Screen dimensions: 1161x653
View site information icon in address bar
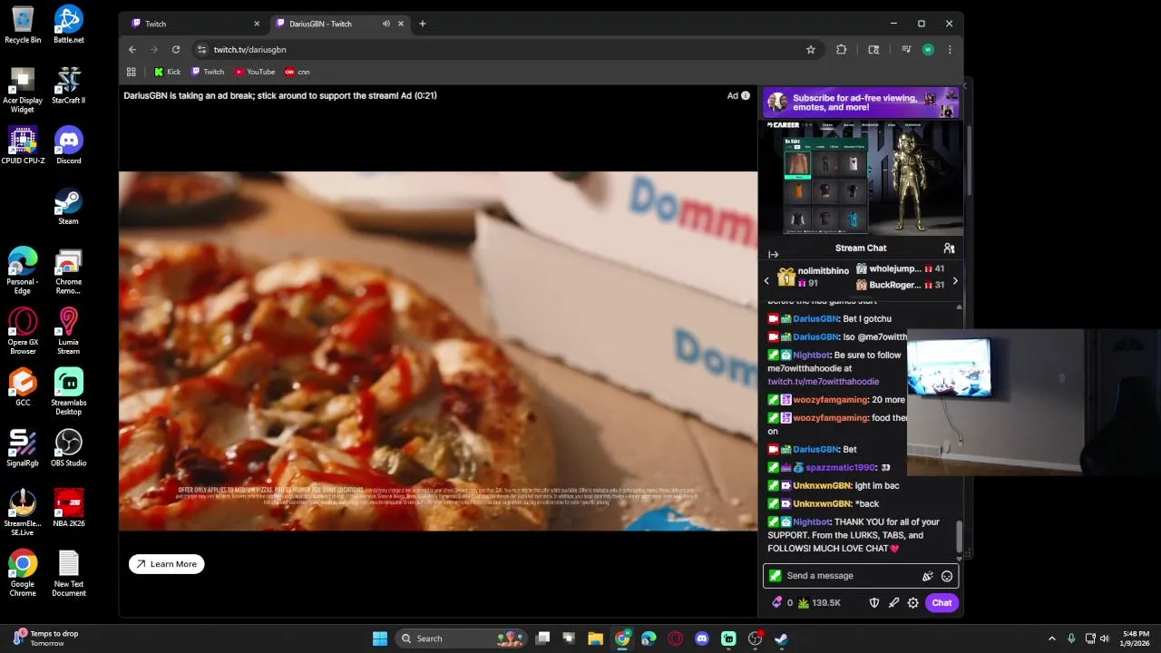pos(201,50)
